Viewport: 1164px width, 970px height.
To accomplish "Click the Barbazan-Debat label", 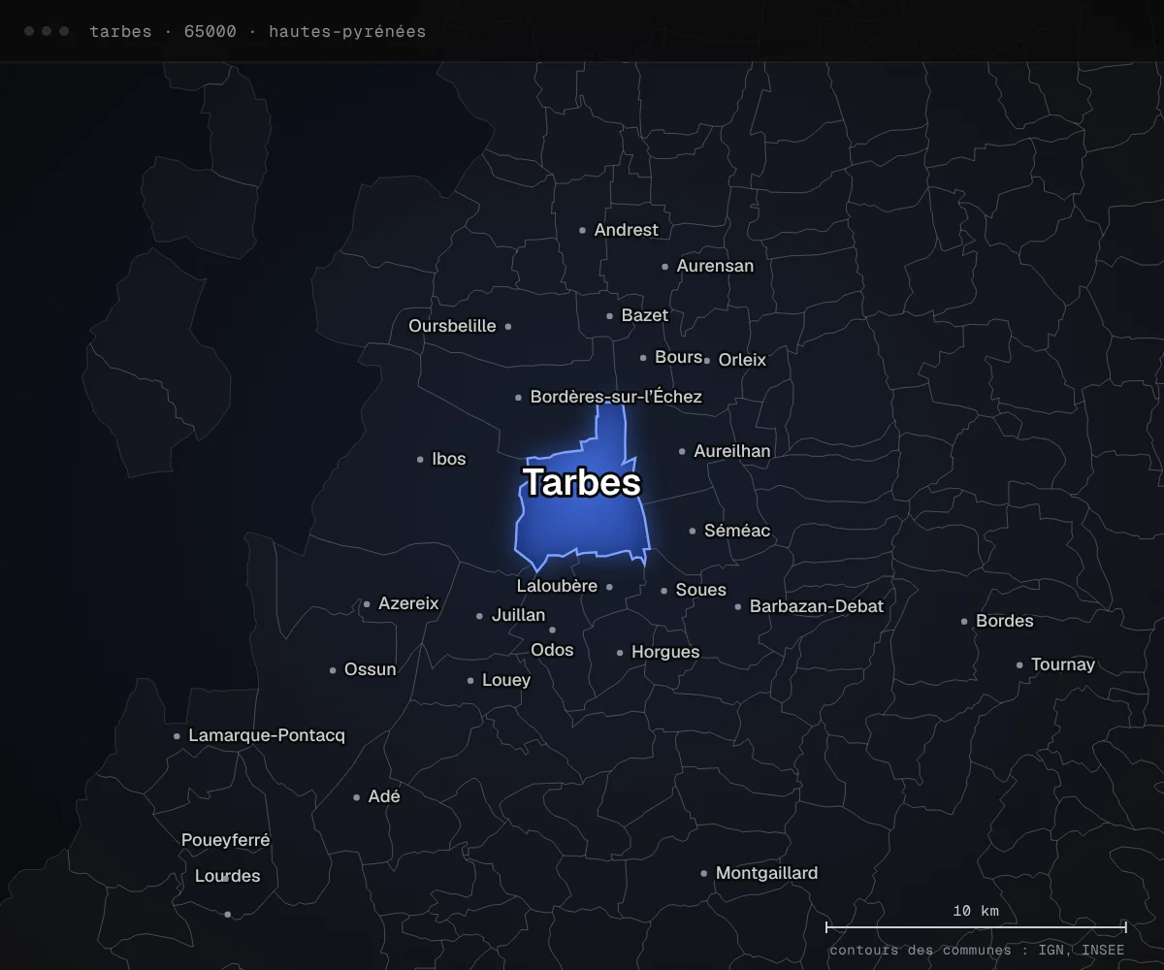I will (817, 606).
